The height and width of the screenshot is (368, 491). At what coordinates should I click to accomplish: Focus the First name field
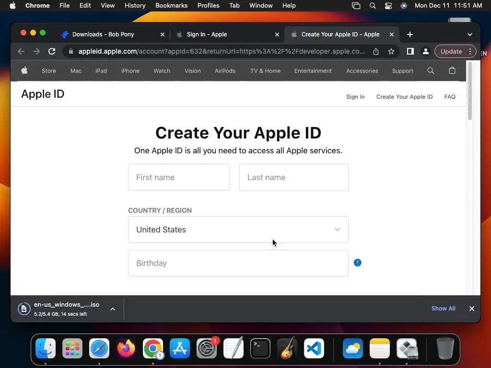pos(179,177)
